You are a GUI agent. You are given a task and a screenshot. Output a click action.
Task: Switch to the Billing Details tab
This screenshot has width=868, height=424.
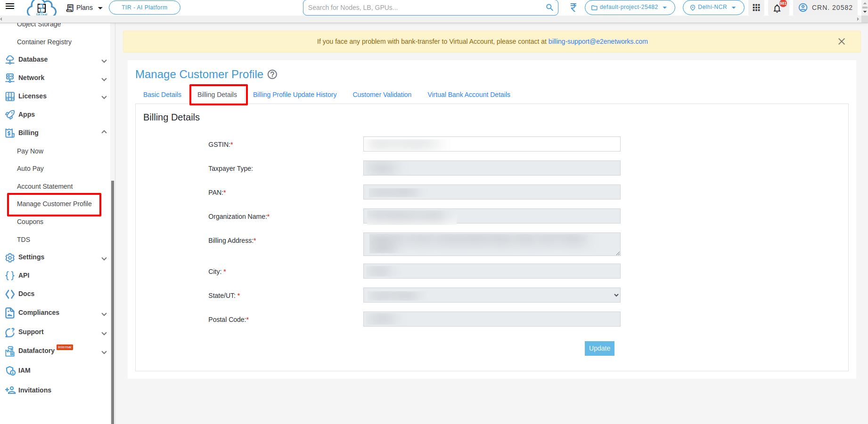(x=217, y=95)
